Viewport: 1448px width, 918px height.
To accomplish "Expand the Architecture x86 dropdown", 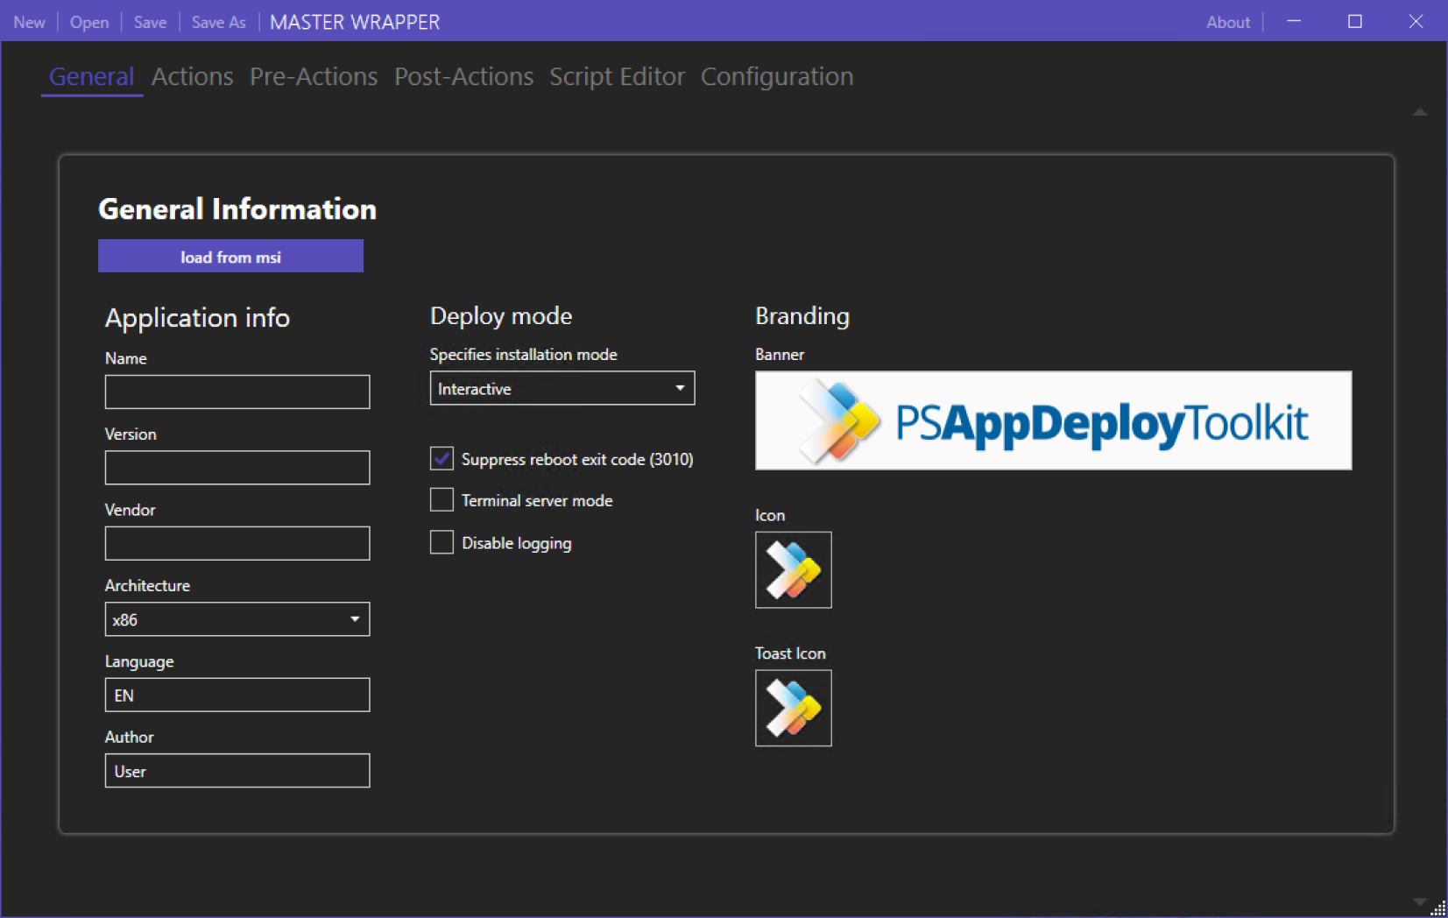I will (x=237, y=619).
